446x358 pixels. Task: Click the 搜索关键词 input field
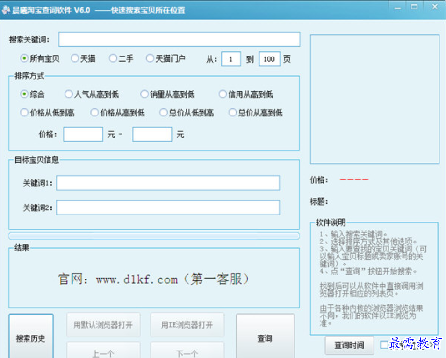179,39
